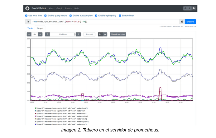The width and height of the screenshot is (216, 138).
Task: Toggle Use local time checkbox
Action: (26, 16)
